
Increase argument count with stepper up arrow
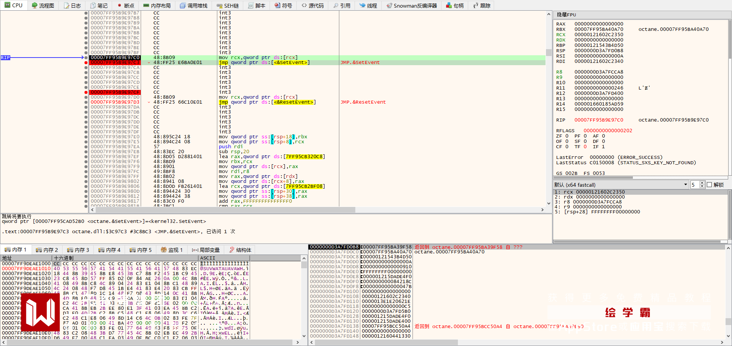point(702,183)
